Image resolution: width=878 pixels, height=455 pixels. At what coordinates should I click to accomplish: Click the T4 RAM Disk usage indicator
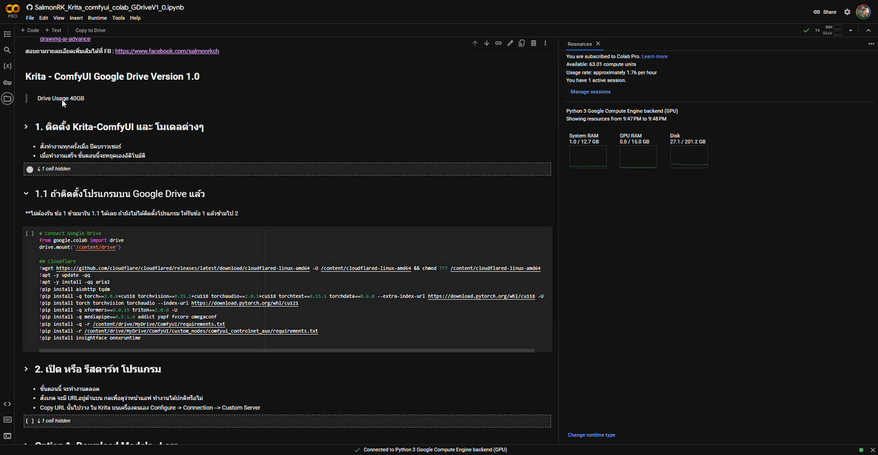[828, 30]
